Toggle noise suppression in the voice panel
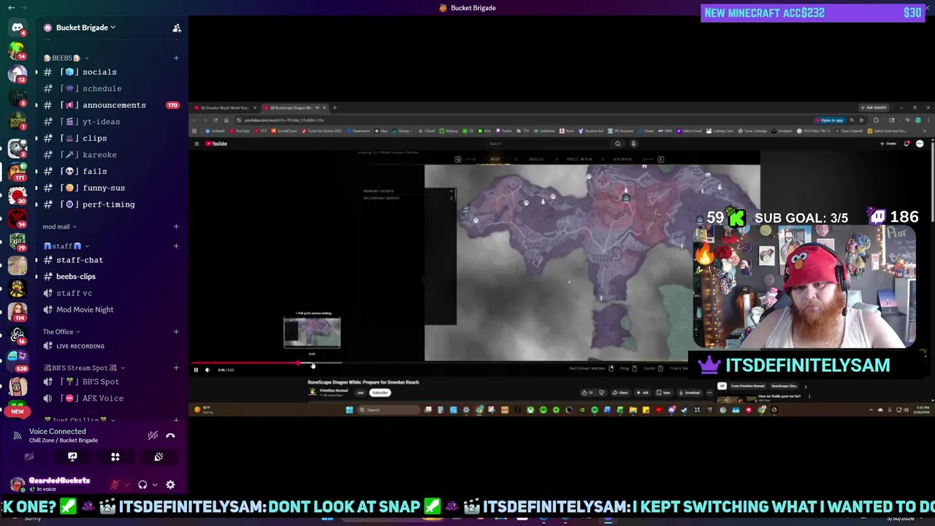This screenshot has width=935, height=526. (153, 435)
